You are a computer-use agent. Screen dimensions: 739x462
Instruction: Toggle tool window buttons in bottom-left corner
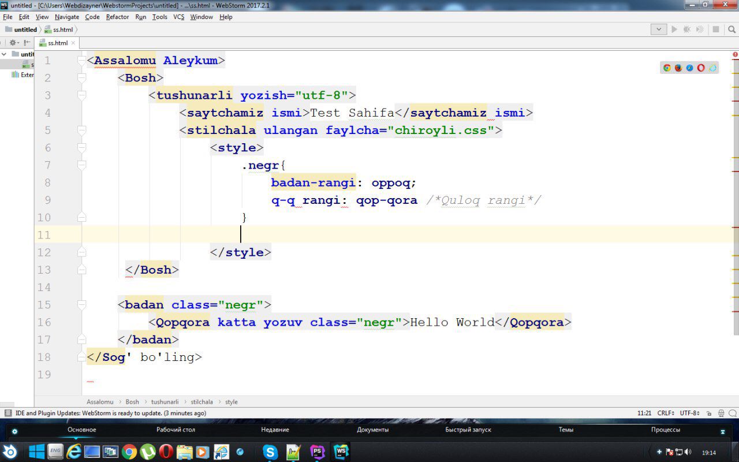tap(8, 413)
